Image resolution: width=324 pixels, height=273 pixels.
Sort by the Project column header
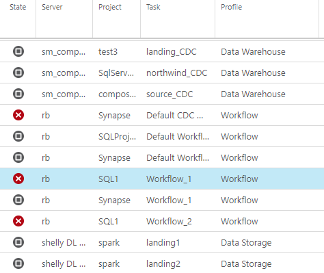tap(110, 8)
